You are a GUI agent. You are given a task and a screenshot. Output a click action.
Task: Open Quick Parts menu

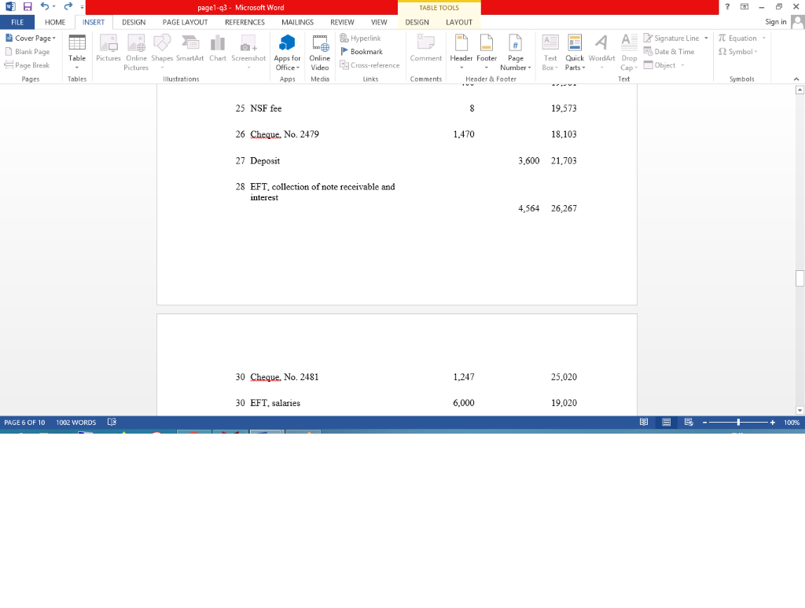(x=575, y=53)
